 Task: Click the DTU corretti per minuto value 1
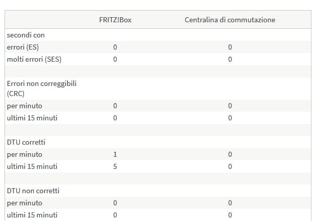(x=115, y=154)
